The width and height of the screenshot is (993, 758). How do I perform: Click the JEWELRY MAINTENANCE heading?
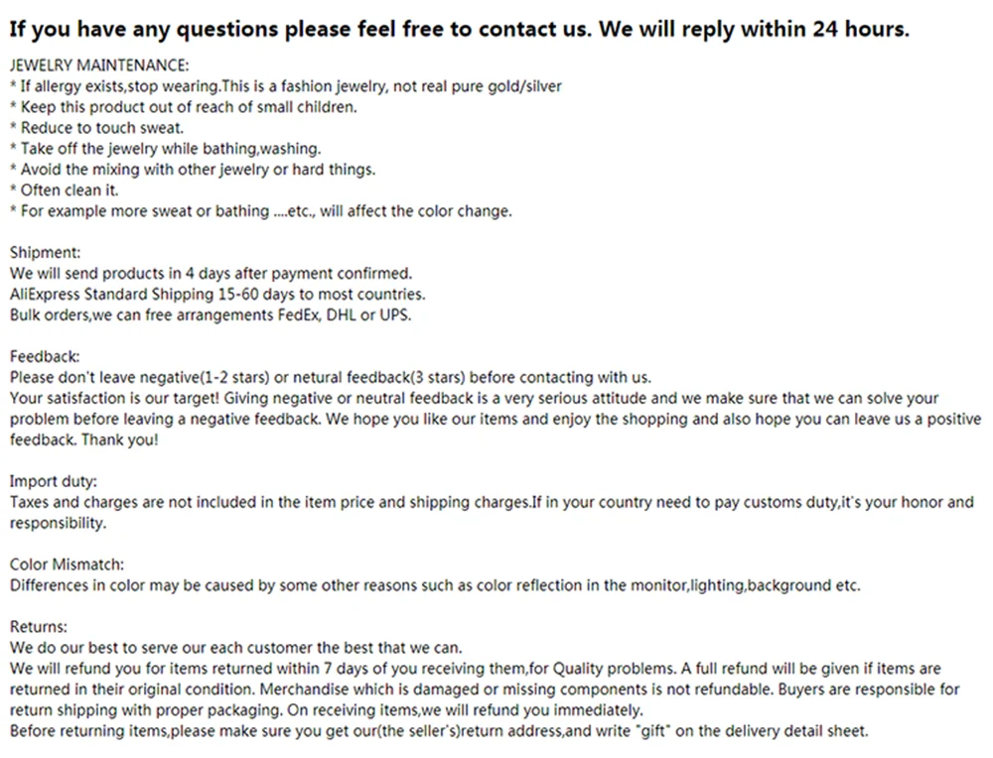click(98, 65)
